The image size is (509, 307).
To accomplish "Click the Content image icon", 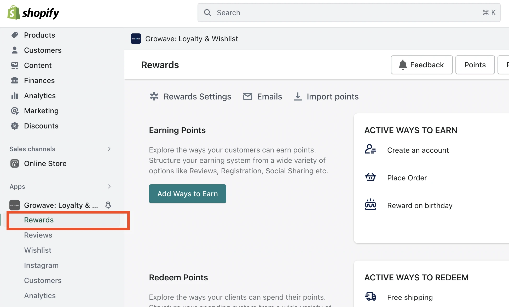I will coord(15,65).
